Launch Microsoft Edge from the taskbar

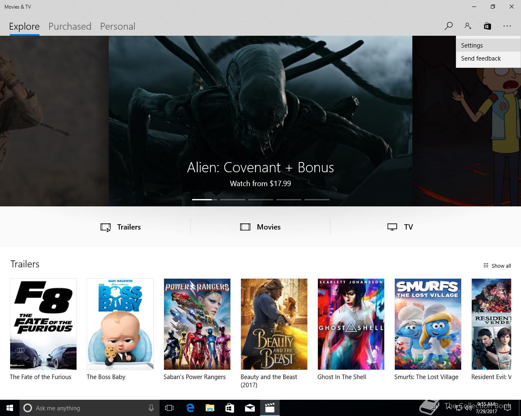pos(190,408)
